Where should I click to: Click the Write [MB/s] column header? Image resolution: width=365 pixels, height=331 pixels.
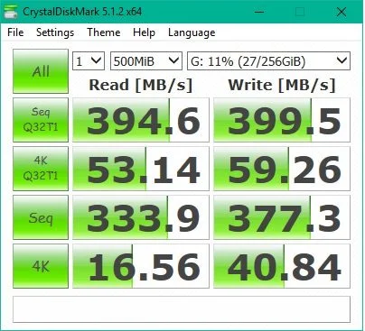(282, 85)
